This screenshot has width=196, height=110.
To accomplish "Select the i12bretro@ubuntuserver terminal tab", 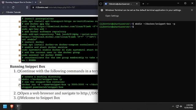I will [x=120, y=4].
